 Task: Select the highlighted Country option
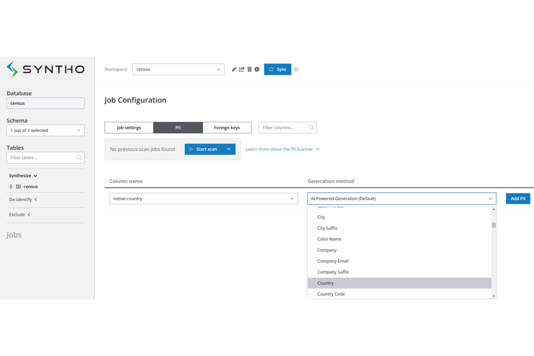pyautogui.click(x=399, y=283)
